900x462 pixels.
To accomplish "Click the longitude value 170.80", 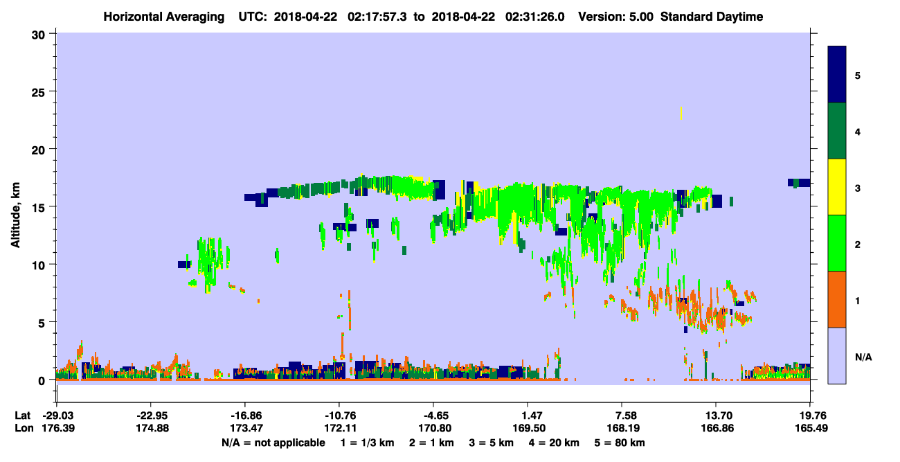I will (x=433, y=428).
